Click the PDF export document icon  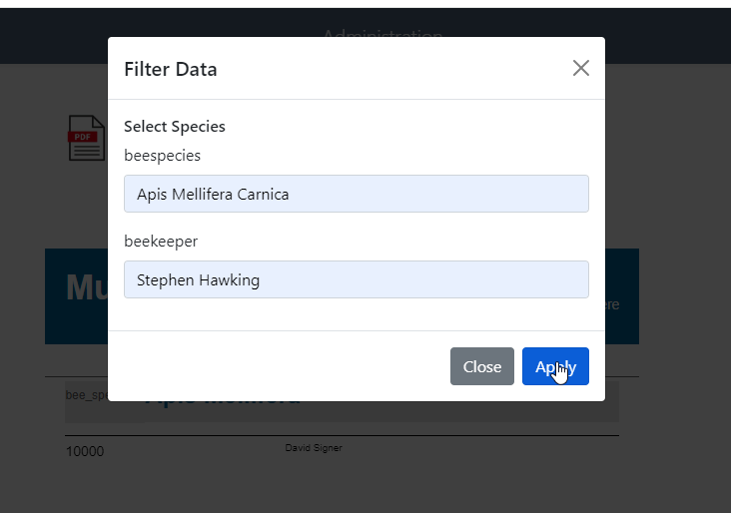tap(87, 138)
